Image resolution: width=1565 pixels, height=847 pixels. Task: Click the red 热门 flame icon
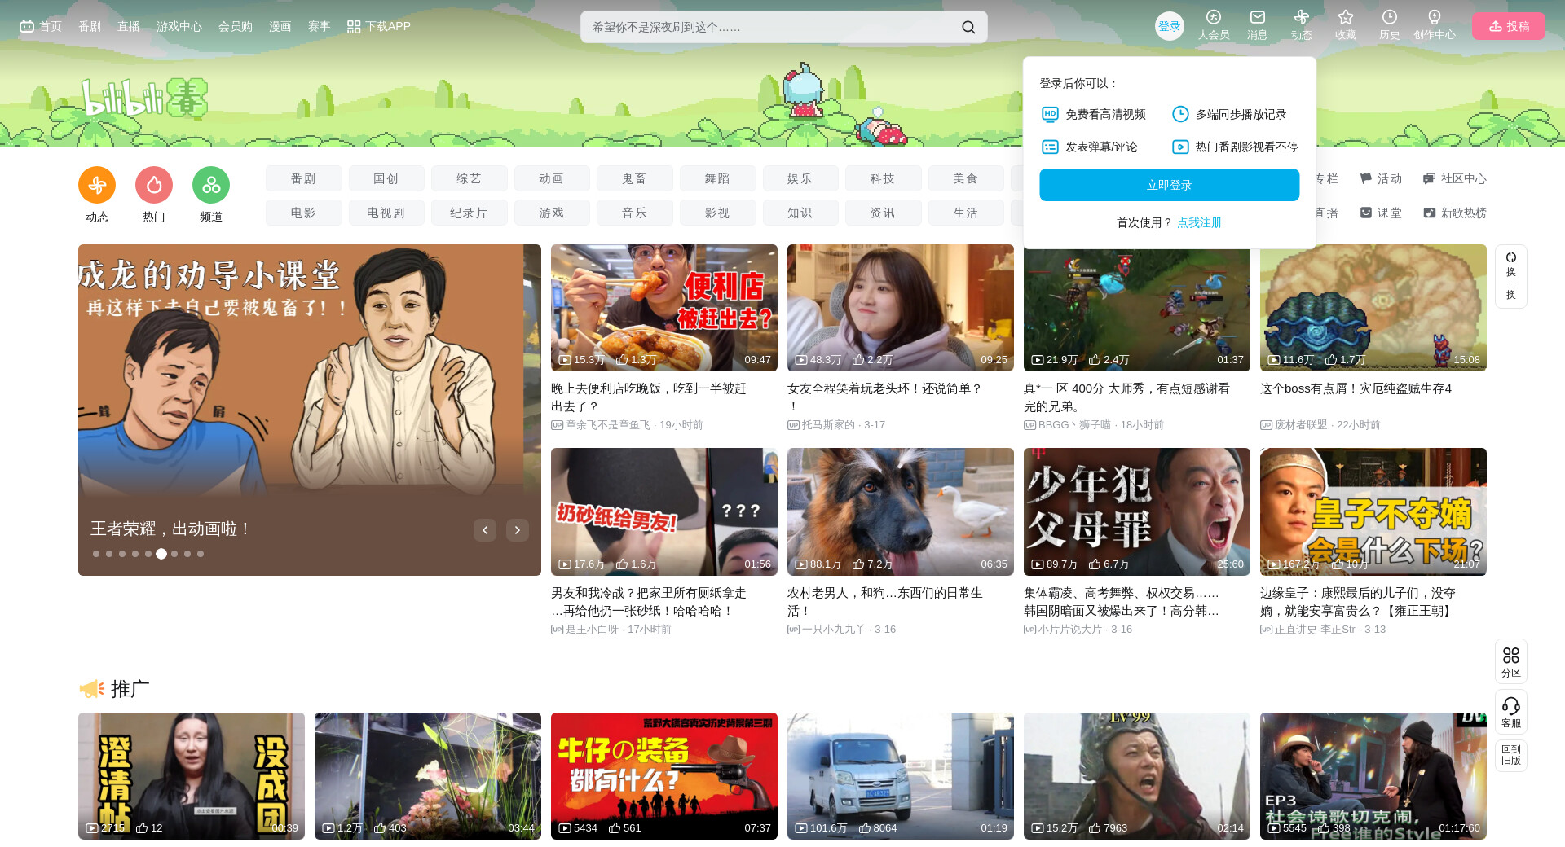[154, 186]
